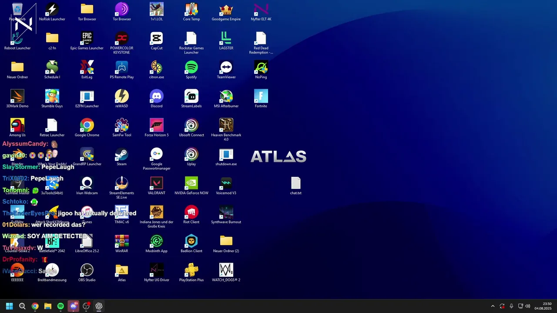
Task: Open NVIDIA GeForce NOW
Action: [x=191, y=186]
